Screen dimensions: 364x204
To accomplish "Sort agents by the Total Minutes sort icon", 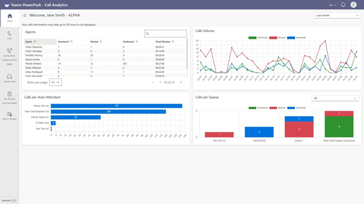I will tap(173, 41).
